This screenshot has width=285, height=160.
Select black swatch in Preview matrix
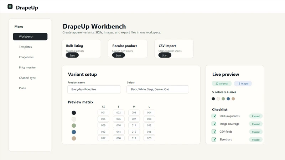click(x=74, y=113)
